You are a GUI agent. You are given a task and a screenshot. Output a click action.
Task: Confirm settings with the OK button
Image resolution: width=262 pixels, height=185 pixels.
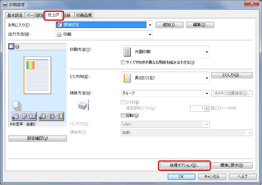pos(182,177)
